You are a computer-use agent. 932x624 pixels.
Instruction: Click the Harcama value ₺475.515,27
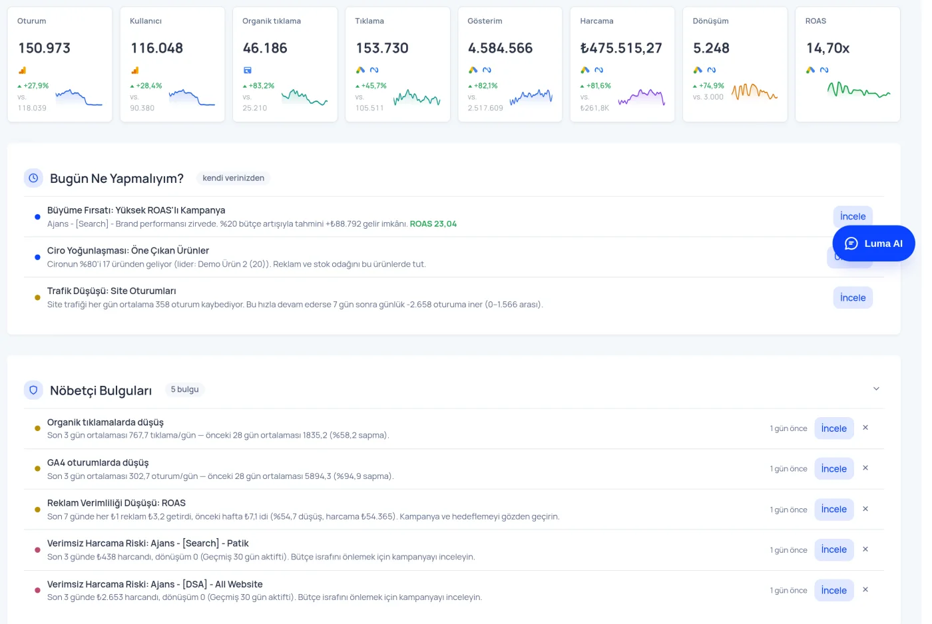point(621,48)
